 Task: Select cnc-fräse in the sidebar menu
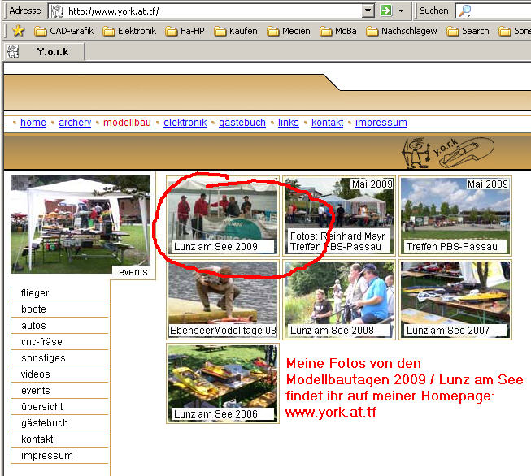tap(41, 342)
